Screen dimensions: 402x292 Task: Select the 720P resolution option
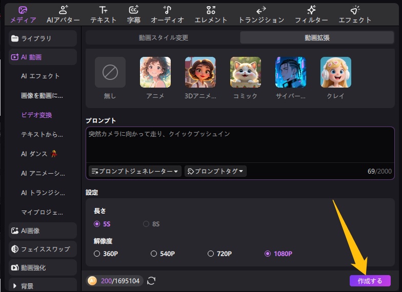coord(210,254)
